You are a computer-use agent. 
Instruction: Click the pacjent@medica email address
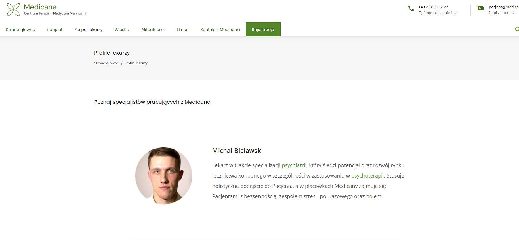503,7
